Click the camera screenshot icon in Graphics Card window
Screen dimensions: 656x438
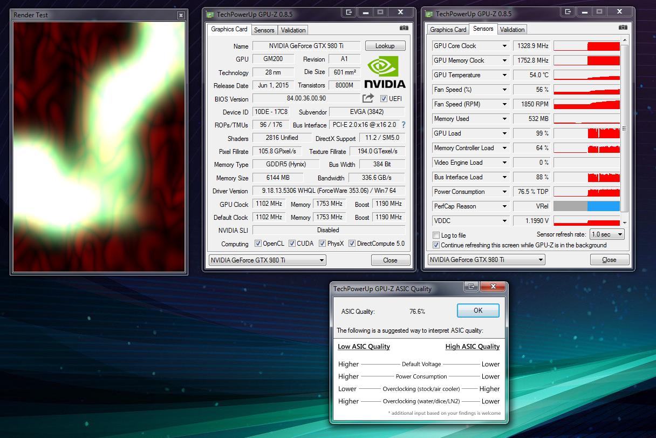coord(404,28)
